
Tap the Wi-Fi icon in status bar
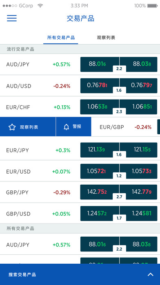coord(40,6)
